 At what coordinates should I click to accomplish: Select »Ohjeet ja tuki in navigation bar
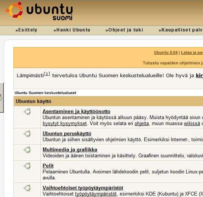124,30
